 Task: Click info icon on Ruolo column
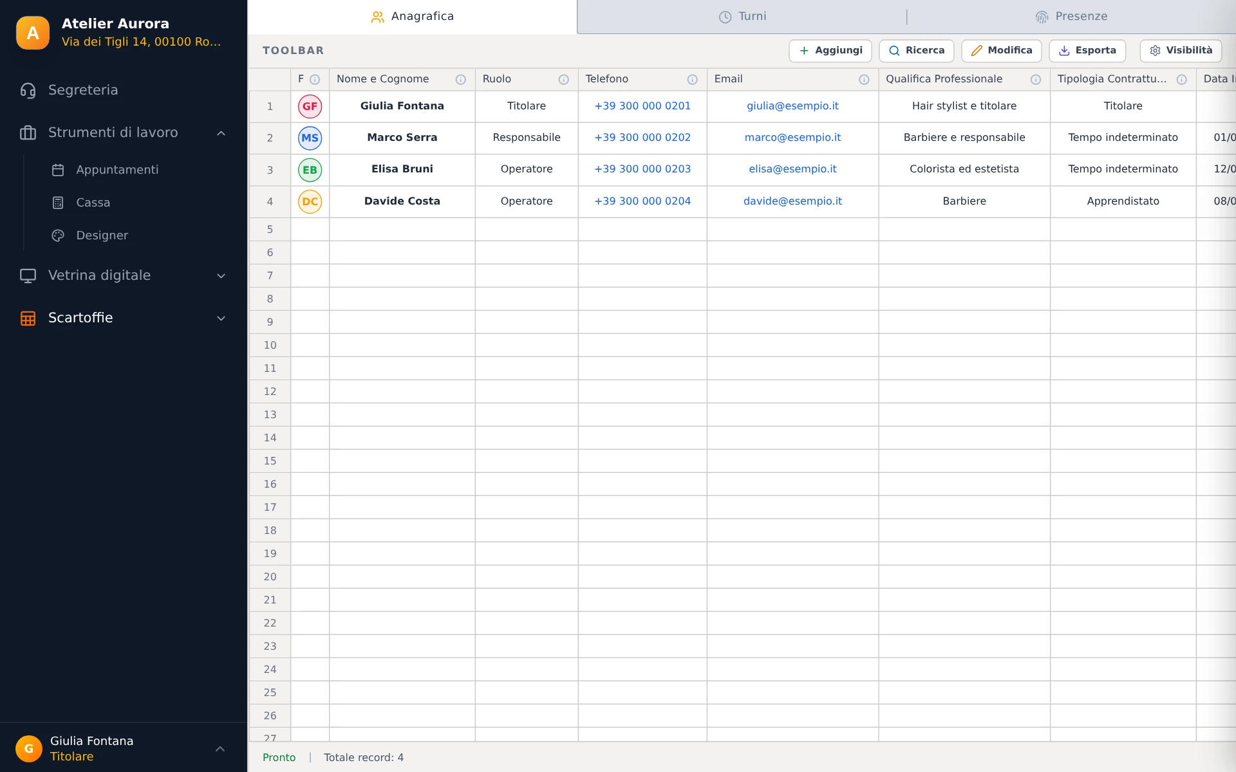pyautogui.click(x=564, y=80)
